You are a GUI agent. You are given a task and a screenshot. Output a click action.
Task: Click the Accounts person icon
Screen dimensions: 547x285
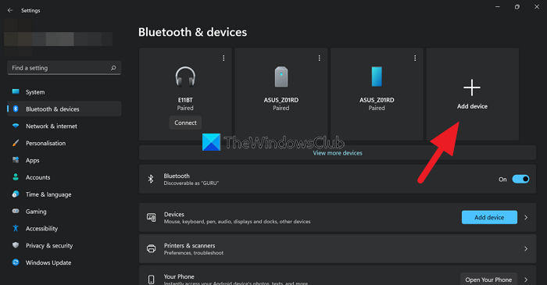tap(16, 177)
